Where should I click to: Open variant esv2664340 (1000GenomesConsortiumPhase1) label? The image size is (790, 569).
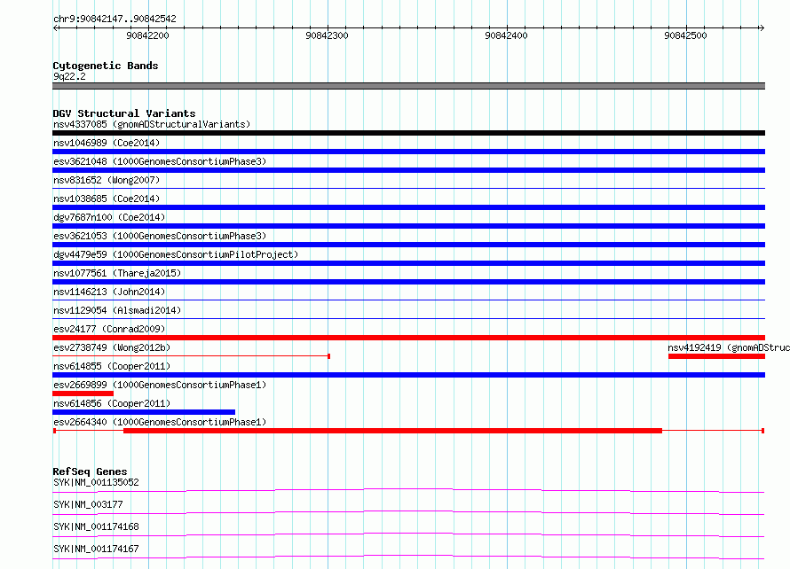(160, 422)
